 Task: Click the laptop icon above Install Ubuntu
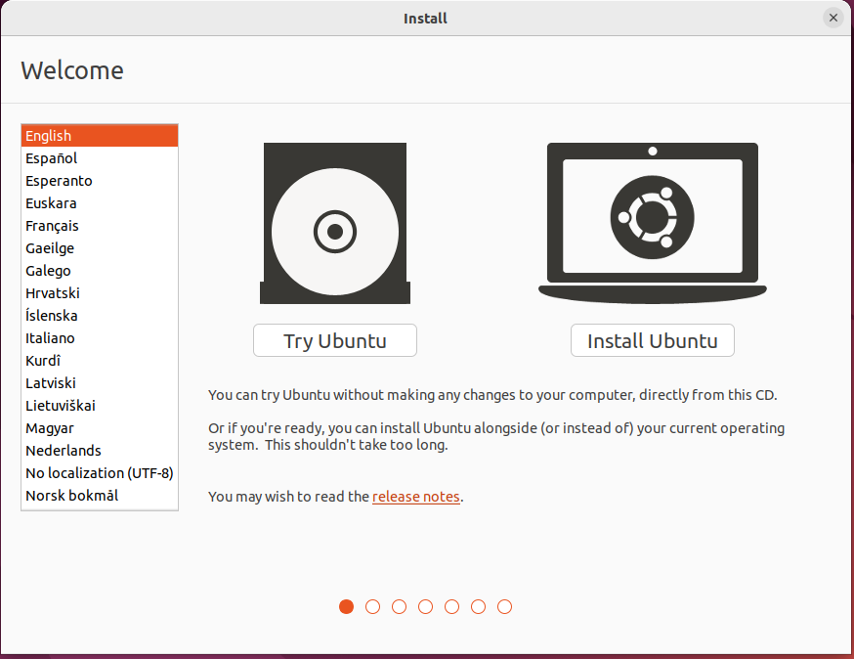coord(653,223)
